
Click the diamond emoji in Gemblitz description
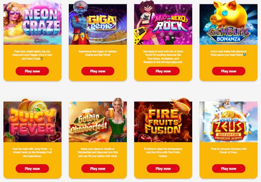244,55
